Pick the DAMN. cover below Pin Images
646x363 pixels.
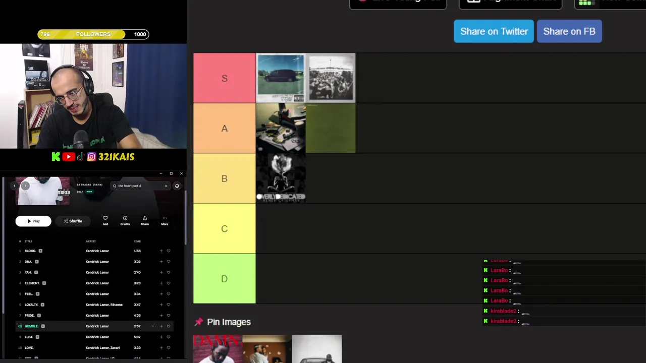pyautogui.click(x=218, y=349)
